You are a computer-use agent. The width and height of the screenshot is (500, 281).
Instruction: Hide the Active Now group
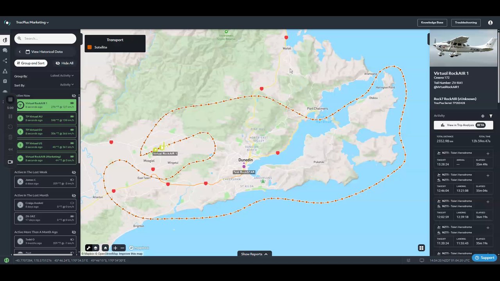click(x=74, y=96)
